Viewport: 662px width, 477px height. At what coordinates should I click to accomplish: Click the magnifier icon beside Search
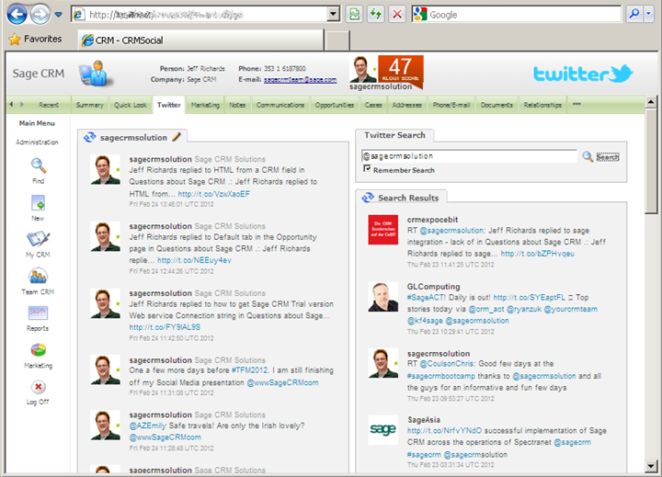point(588,156)
